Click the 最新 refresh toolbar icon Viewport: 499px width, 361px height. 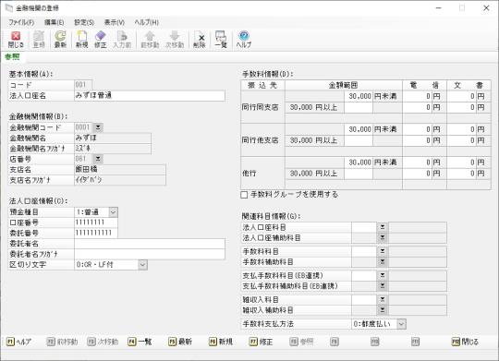click(x=60, y=40)
